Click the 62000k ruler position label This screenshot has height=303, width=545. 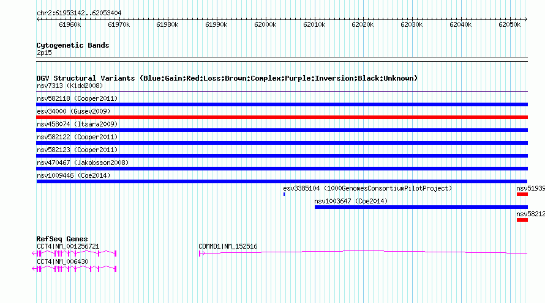pos(265,24)
